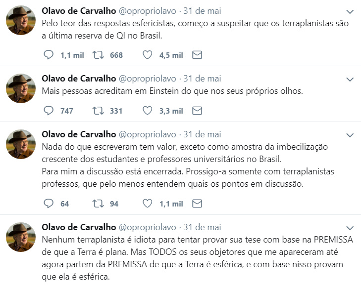Reply to the tweet about terraplanistas and QI
Screen dimensions: 361x287
pos(48,55)
